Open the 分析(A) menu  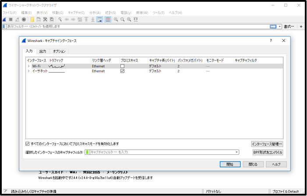click(x=95, y=13)
